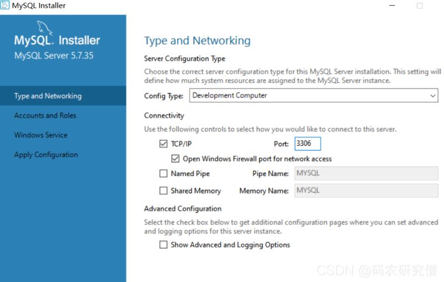Click the Connectivity section label
444x282 pixels.
164,116
